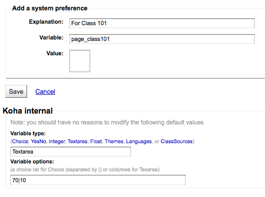
Task: Select the Languages variable type link
Action: [x=139, y=141]
